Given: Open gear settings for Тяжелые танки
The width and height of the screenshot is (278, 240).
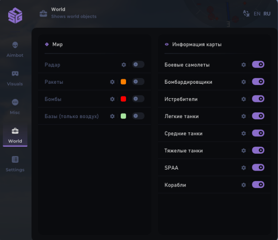Looking at the screenshot, I should (x=244, y=151).
